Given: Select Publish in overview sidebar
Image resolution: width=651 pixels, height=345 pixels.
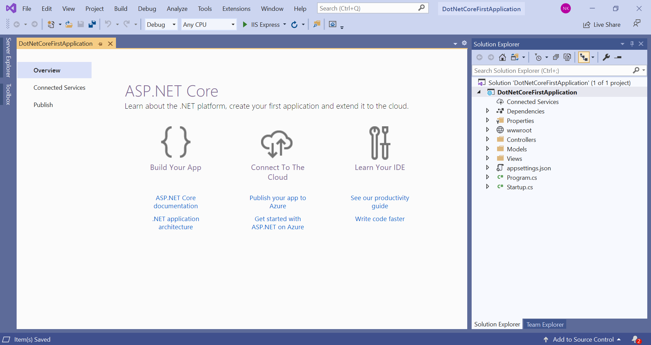Looking at the screenshot, I should coord(43,105).
